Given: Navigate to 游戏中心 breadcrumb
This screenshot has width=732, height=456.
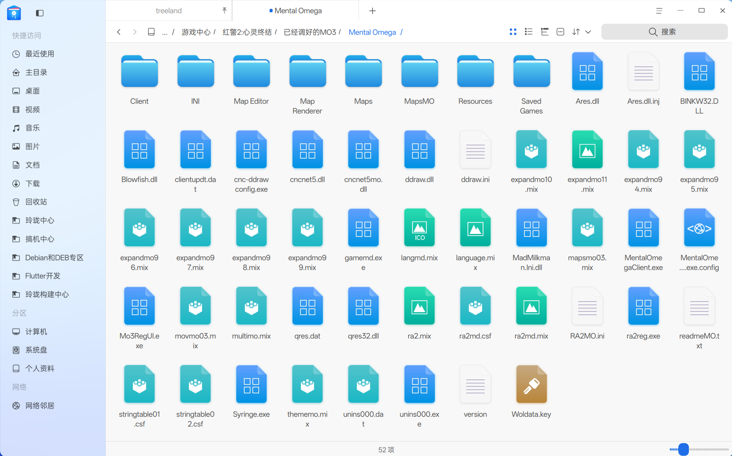Looking at the screenshot, I should coord(196,32).
